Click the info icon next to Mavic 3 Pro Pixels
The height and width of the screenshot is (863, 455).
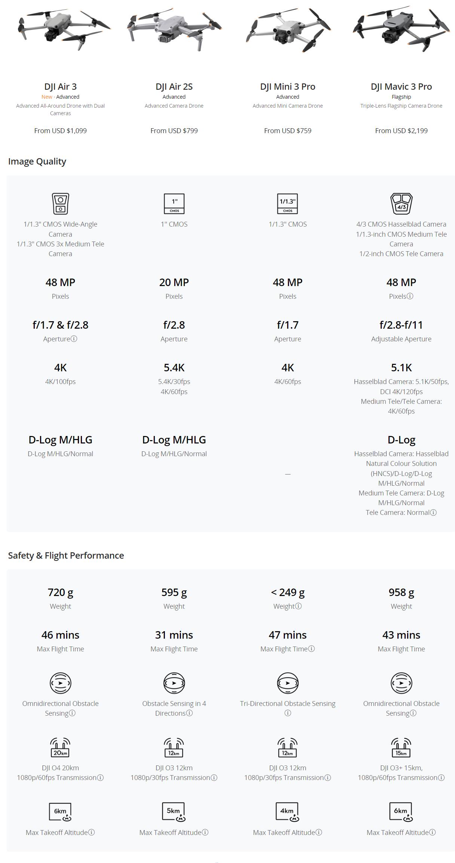point(410,296)
